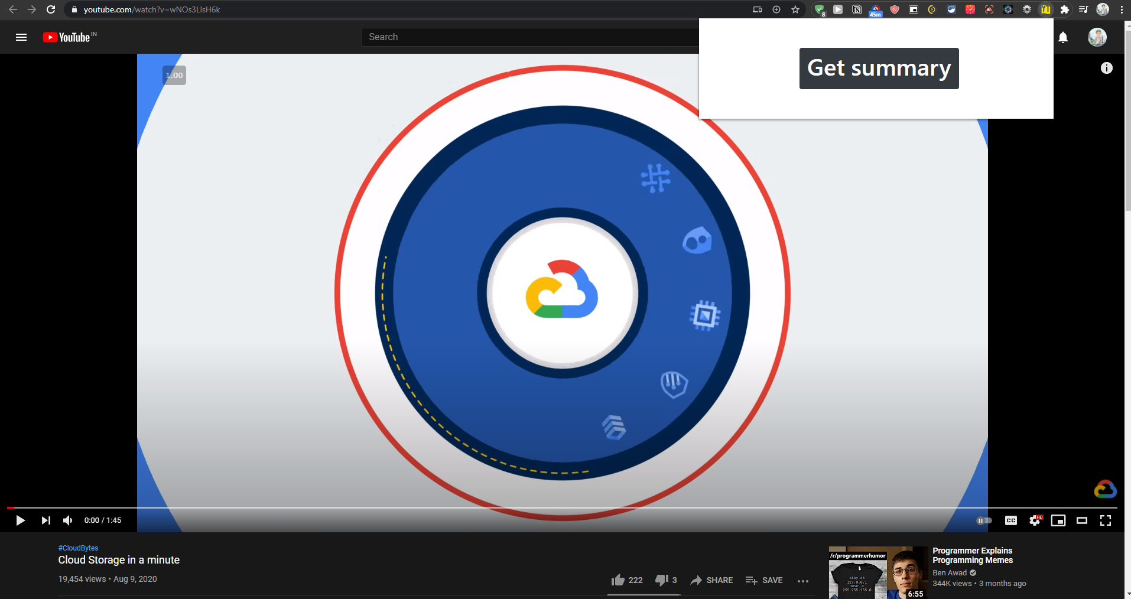Go back in browser history
The height and width of the screenshot is (599, 1131).
point(13,9)
